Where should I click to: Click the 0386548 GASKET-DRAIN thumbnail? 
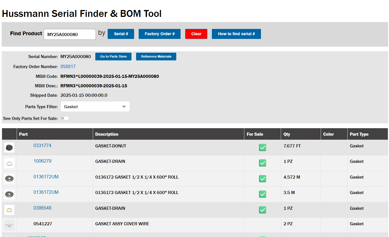tap(9, 210)
